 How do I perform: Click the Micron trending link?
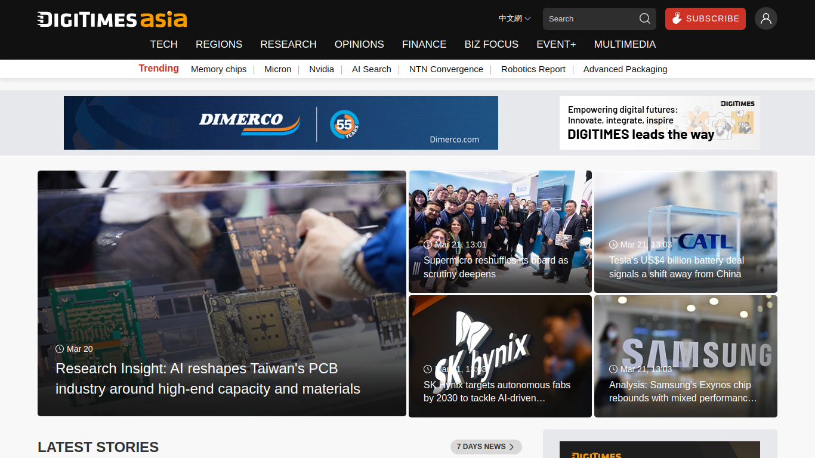coord(278,69)
